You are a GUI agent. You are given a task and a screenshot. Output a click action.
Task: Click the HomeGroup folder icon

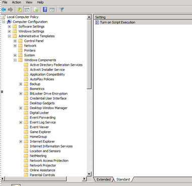pos(26,137)
